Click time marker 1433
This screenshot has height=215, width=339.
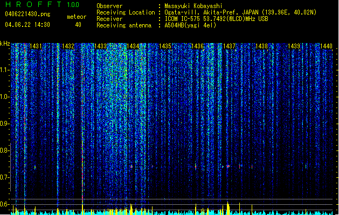coord(101,46)
